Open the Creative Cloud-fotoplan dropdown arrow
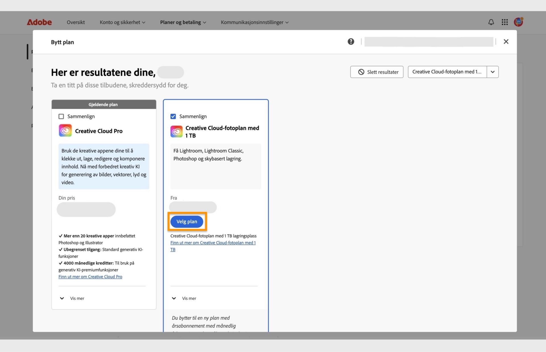Image resolution: width=546 pixels, height=352 pixels. point(493,72)
